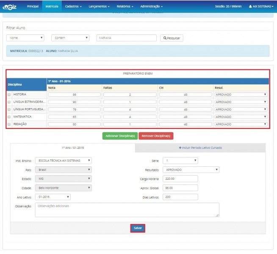Open the Relatórios menu

click(x=125, y=6)
